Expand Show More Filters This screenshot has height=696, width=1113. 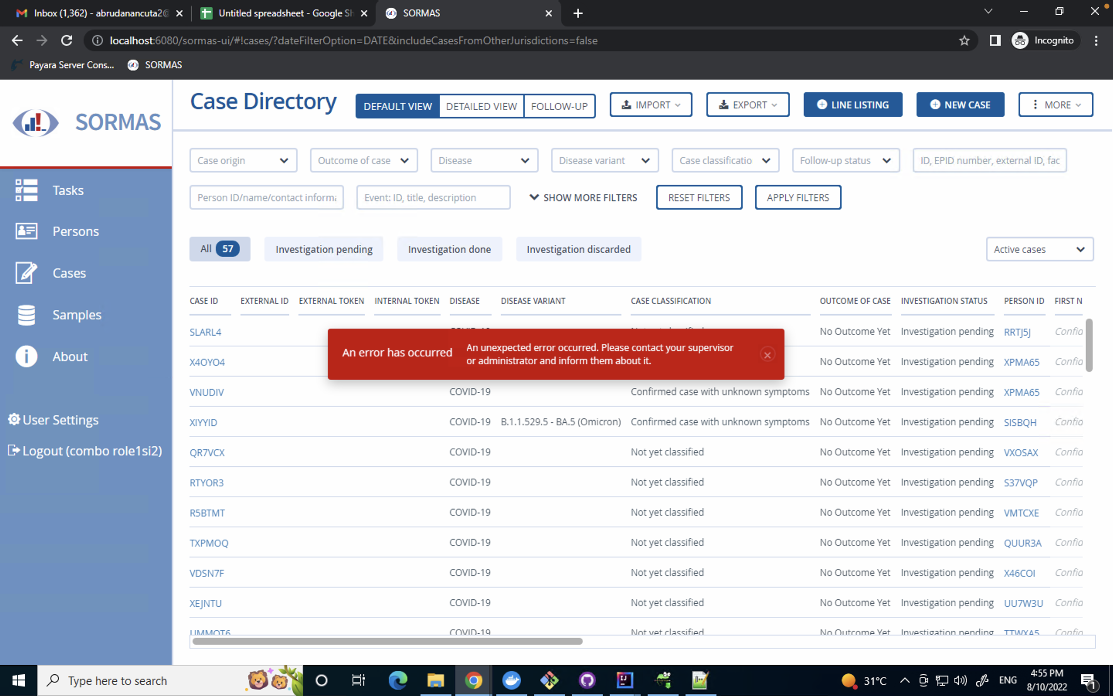tap(583, 198)
